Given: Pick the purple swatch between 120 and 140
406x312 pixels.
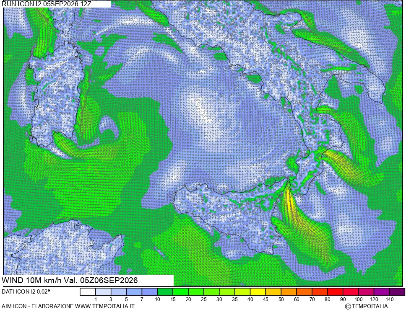Looking at the screenshot, I should (382, 292).
